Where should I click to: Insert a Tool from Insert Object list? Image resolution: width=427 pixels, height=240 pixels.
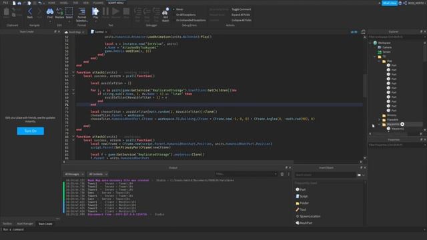tap(301, 209)
